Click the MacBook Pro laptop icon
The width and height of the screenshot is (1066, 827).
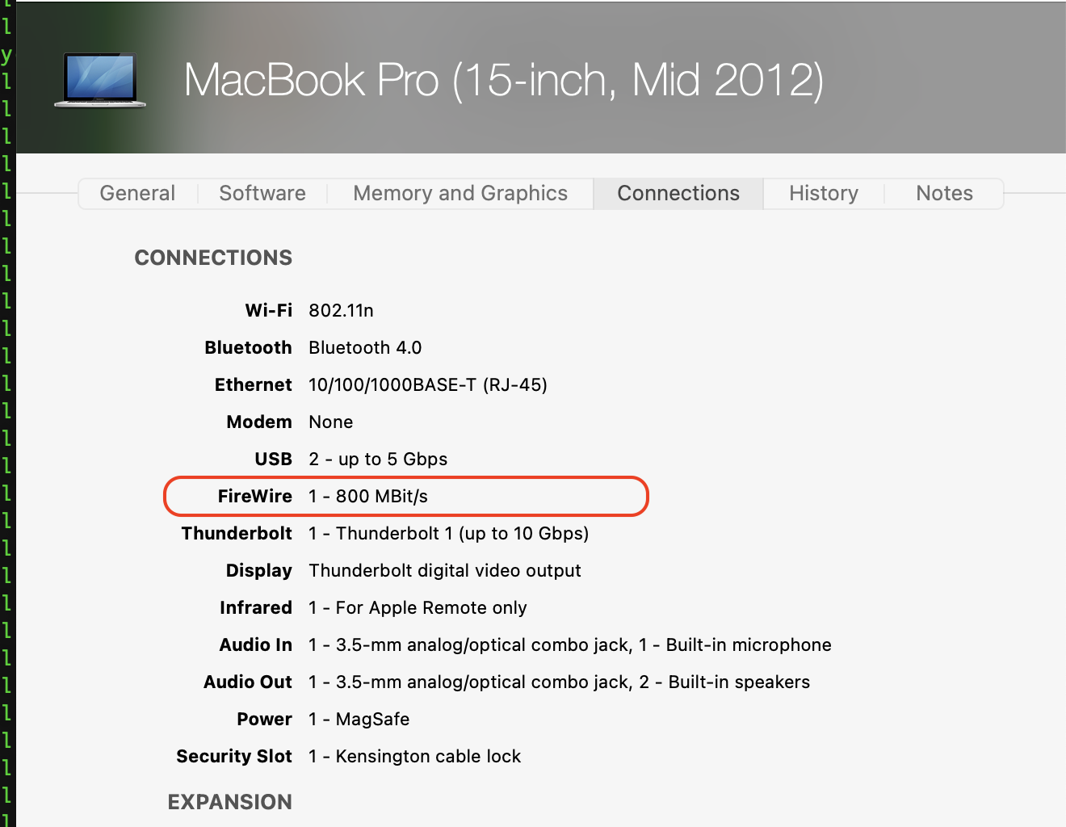[99, 79]
